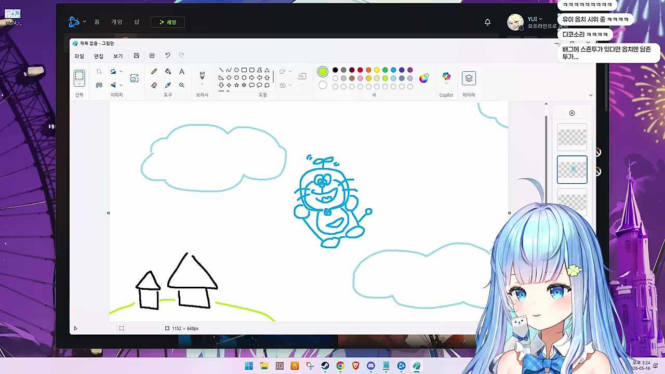Click the Redo arrow

pos(181,56)
